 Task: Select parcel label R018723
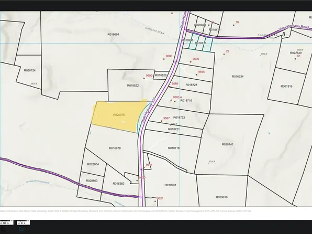179,118
